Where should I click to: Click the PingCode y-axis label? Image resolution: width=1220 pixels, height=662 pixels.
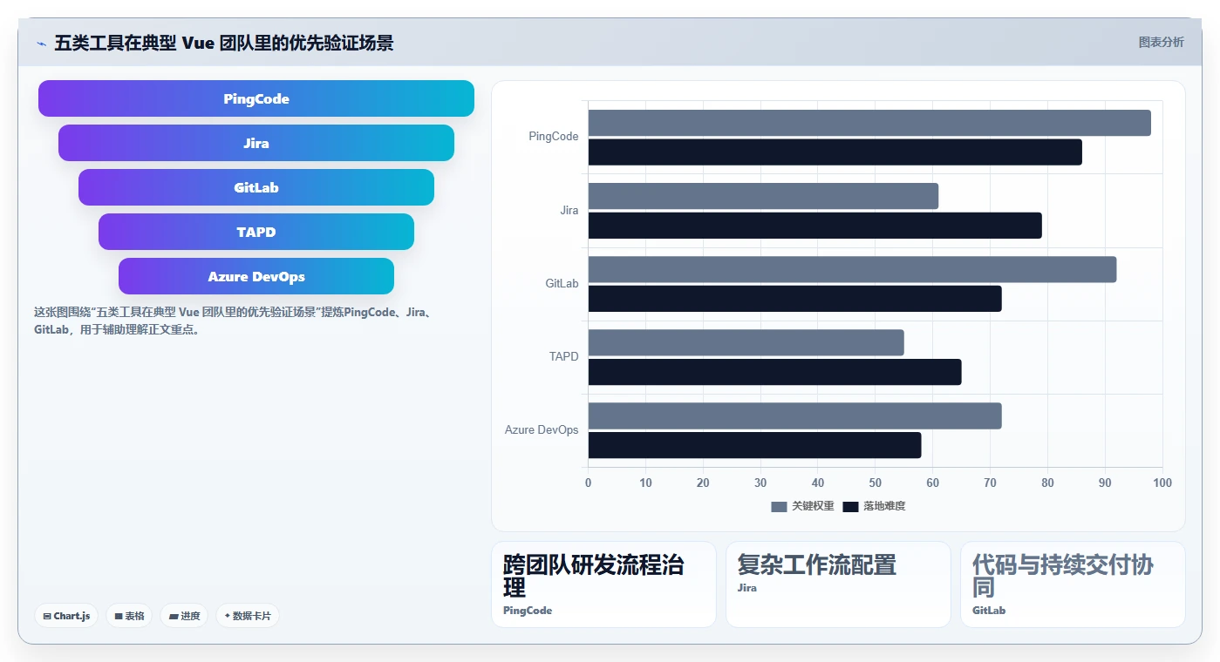554,137
